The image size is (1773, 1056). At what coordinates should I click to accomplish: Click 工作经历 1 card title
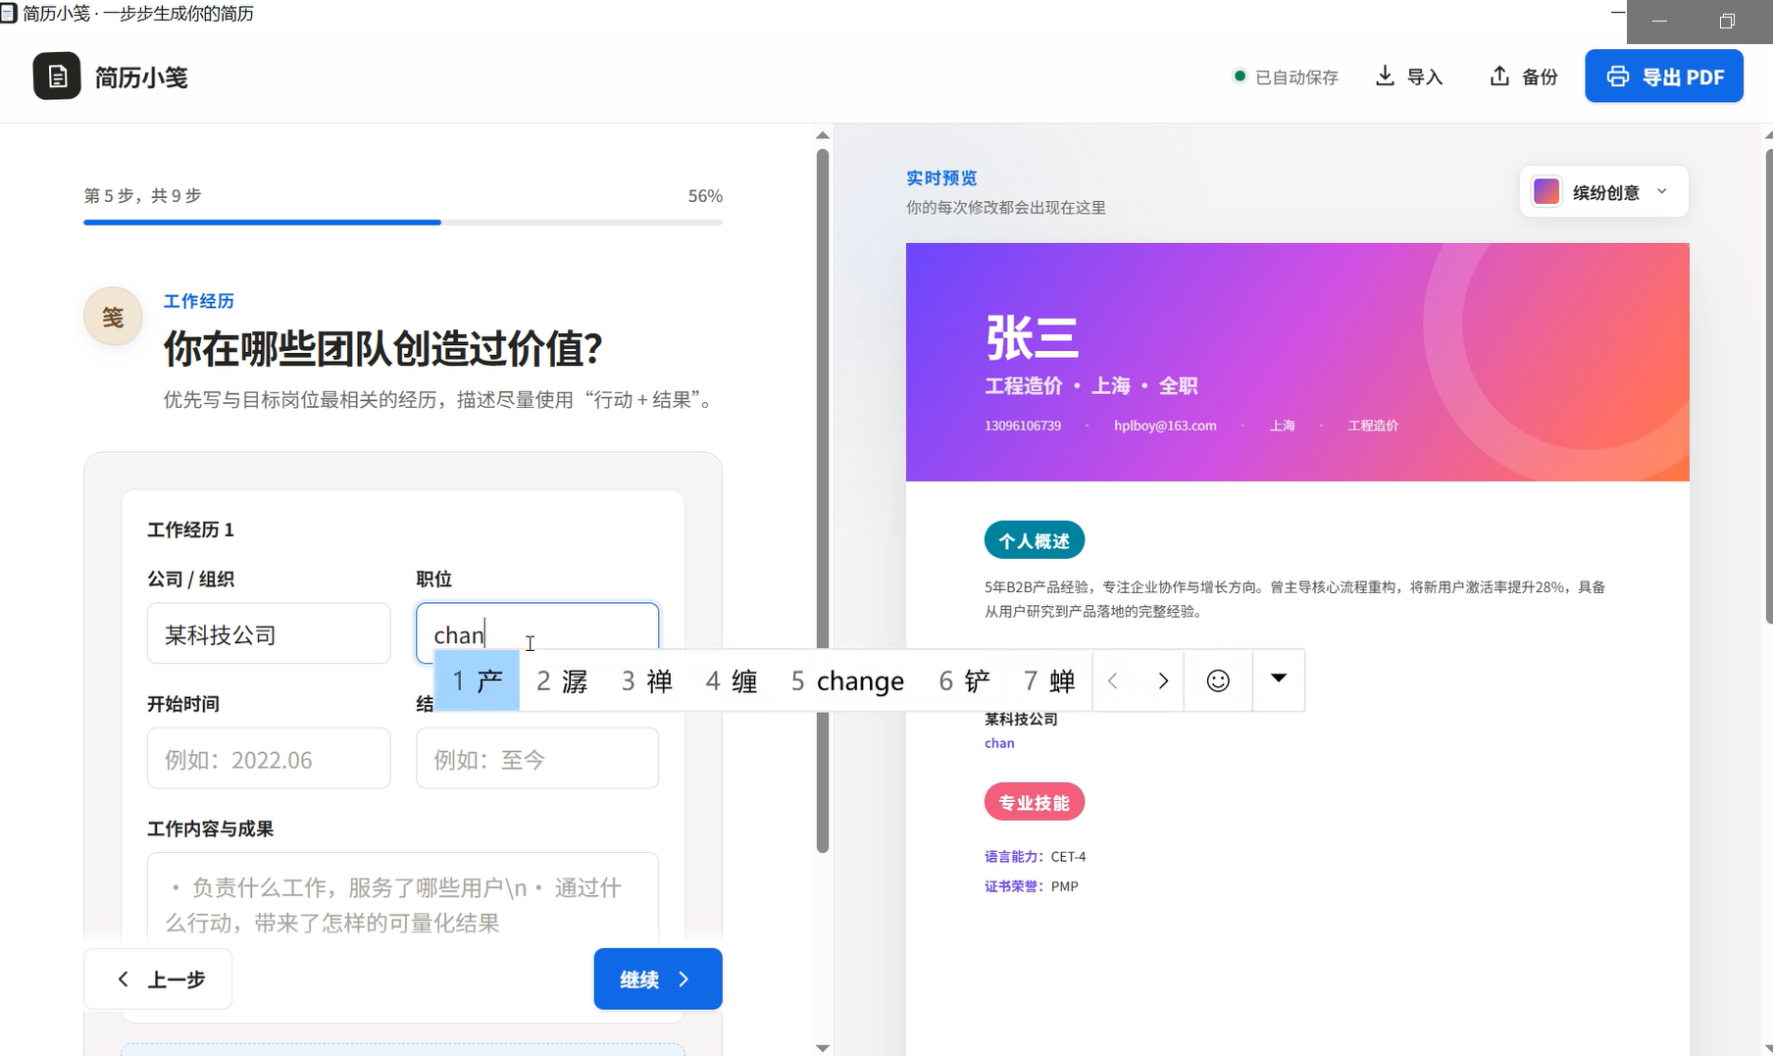(190, 529)
